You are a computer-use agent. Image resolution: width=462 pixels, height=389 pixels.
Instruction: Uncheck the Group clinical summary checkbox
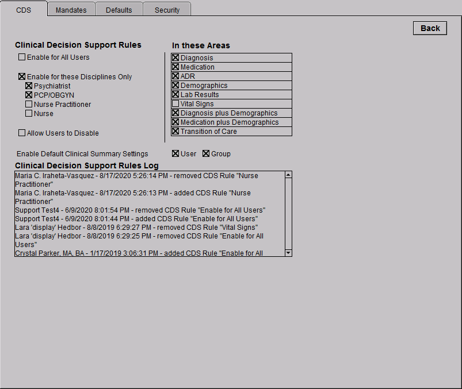point(206,154)
